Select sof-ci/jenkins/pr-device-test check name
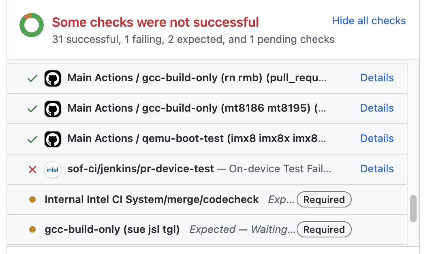 coord(141,169)
